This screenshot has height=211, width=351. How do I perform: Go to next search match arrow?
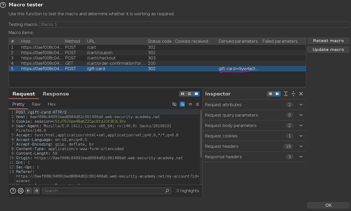(36, 191)
